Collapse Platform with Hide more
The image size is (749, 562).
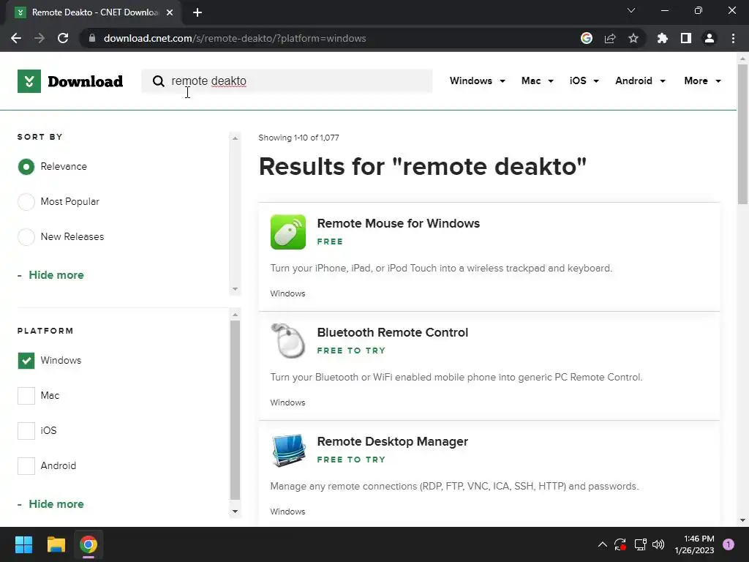56,503
